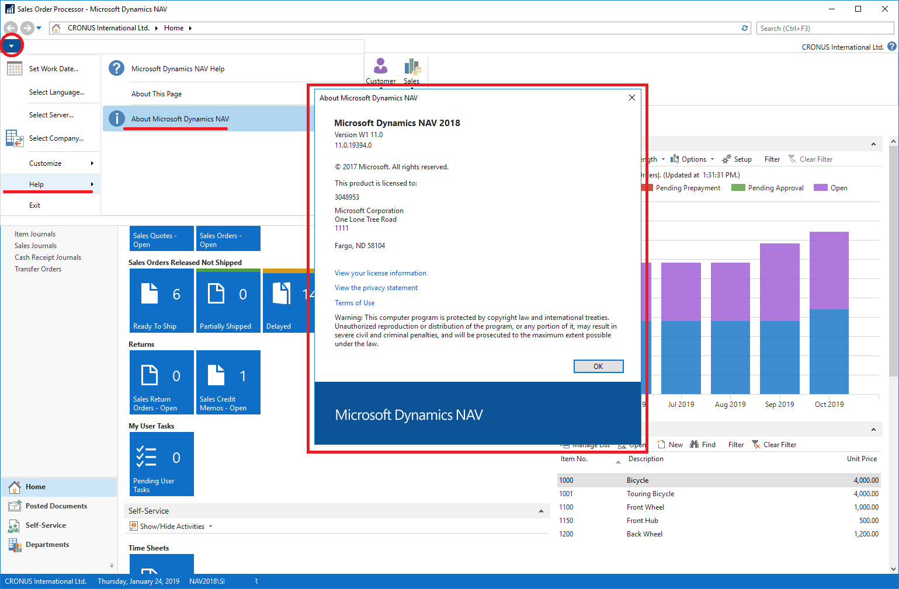Click the Set Work Date calendar icon
Screen dimensions: 899x589
point(15,68)
